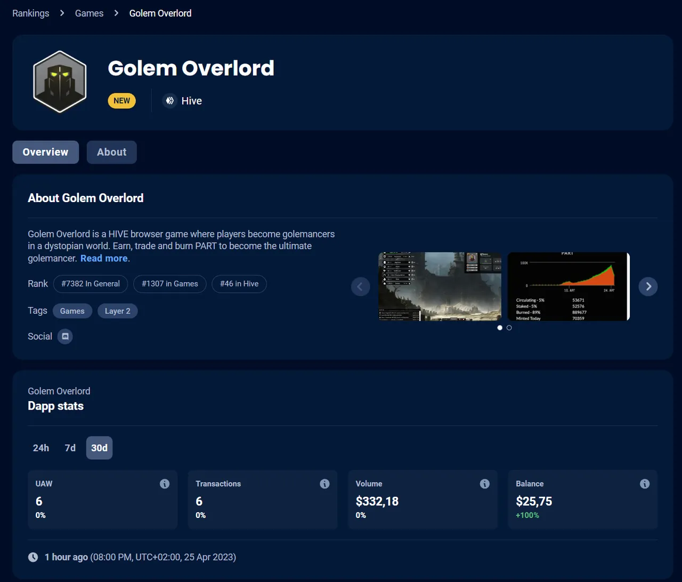
Task: Select the first carousel dot
Action: (500, 328)
